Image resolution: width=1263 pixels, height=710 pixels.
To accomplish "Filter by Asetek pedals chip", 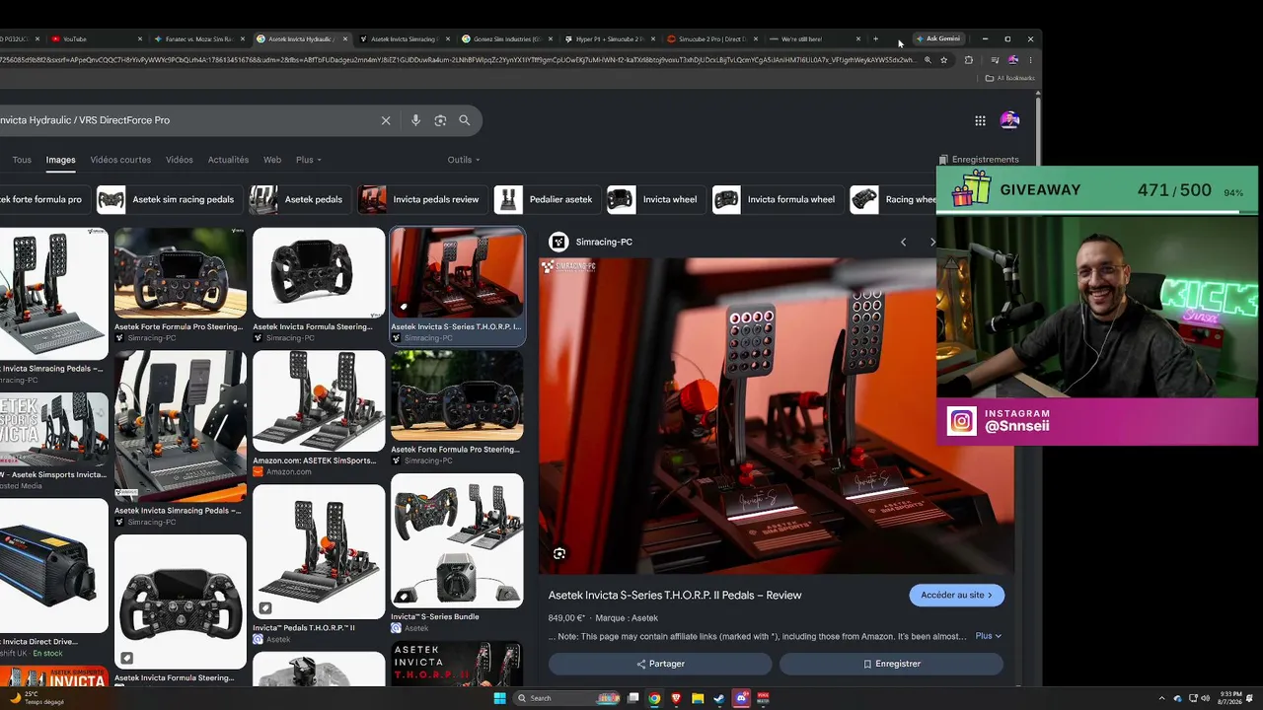I will click(x=299, y=199).
